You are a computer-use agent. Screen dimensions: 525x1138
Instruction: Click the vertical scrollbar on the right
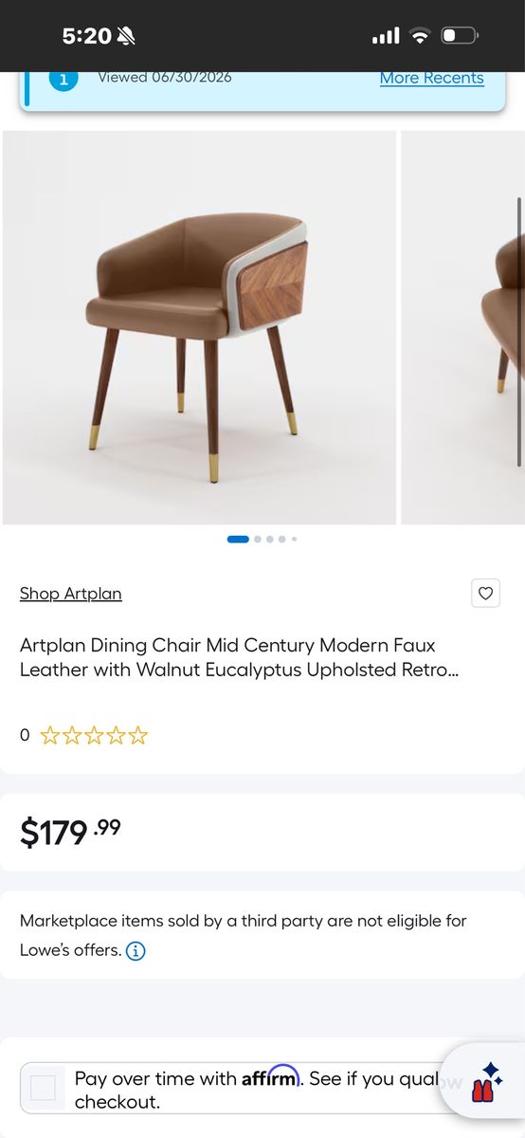coord(519,332)
